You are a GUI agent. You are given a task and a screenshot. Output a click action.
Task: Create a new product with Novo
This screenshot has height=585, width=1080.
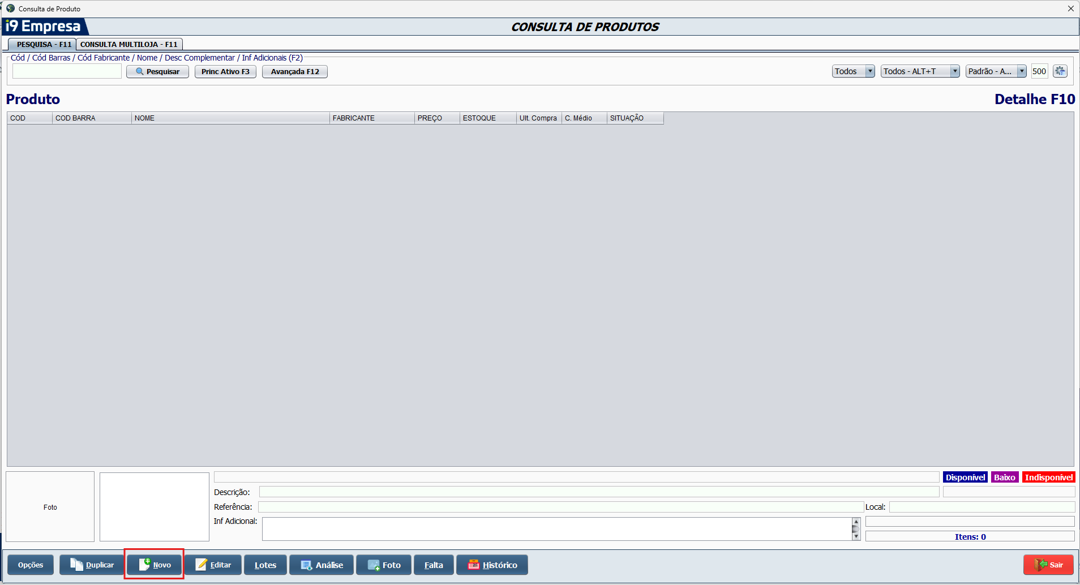pyautogui.click(x=155, y=565)
